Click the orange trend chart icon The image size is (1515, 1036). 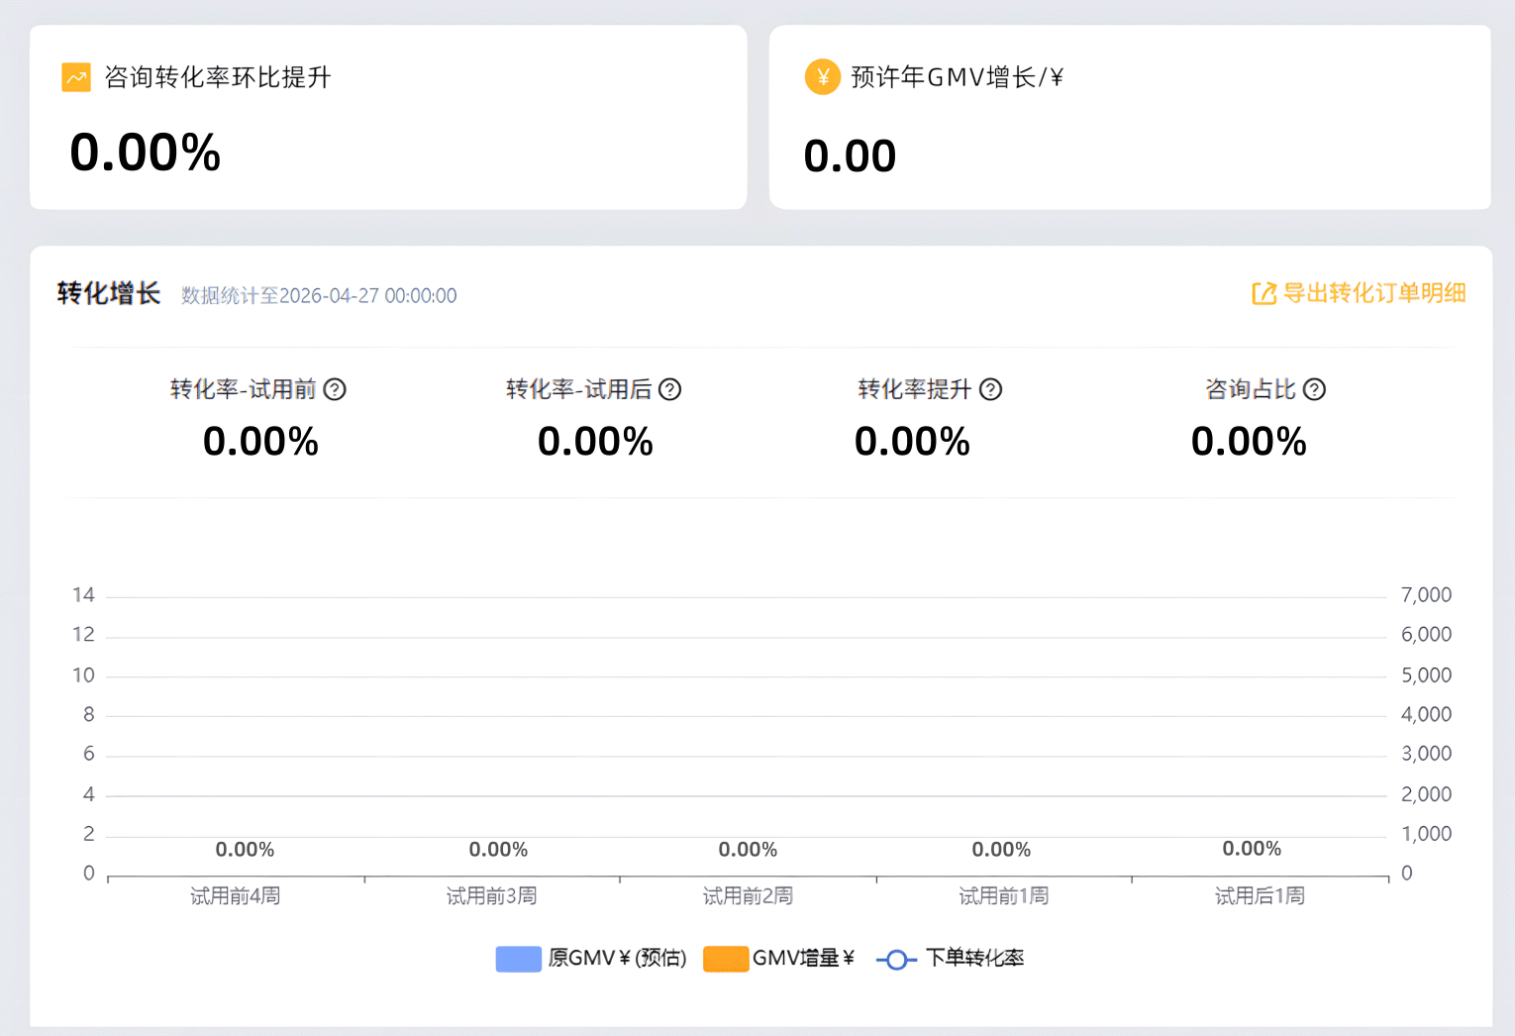[x=76, y=77]
